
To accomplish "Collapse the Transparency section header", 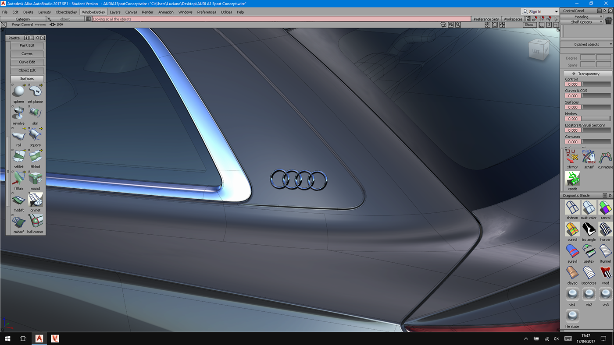I will point(588,74).
